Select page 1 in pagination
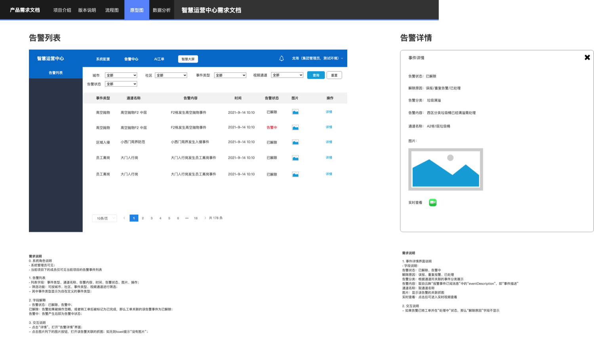Screen dimensions: 594x351 (x=134, y=218)
